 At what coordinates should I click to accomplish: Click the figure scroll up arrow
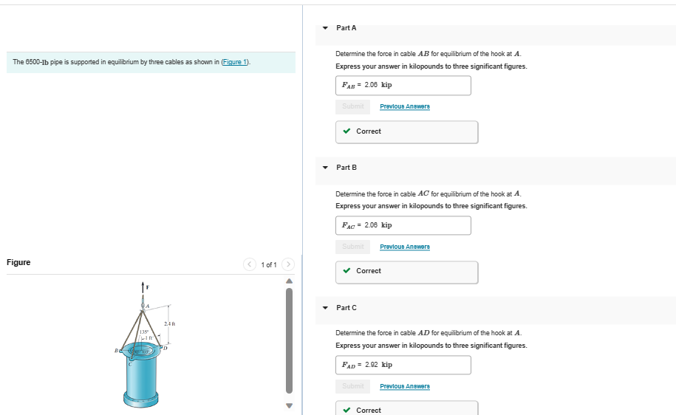pyautogui.click(x=290, y=281)
